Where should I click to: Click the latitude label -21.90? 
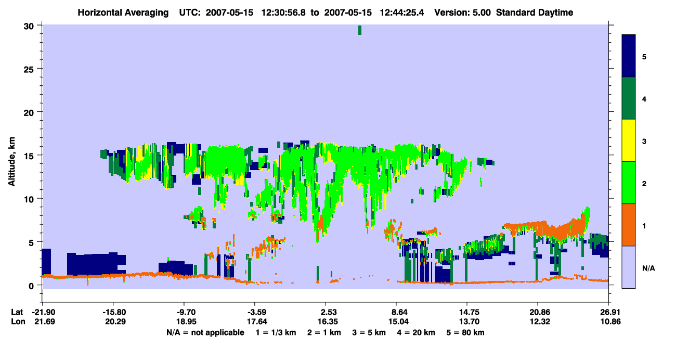43,312
